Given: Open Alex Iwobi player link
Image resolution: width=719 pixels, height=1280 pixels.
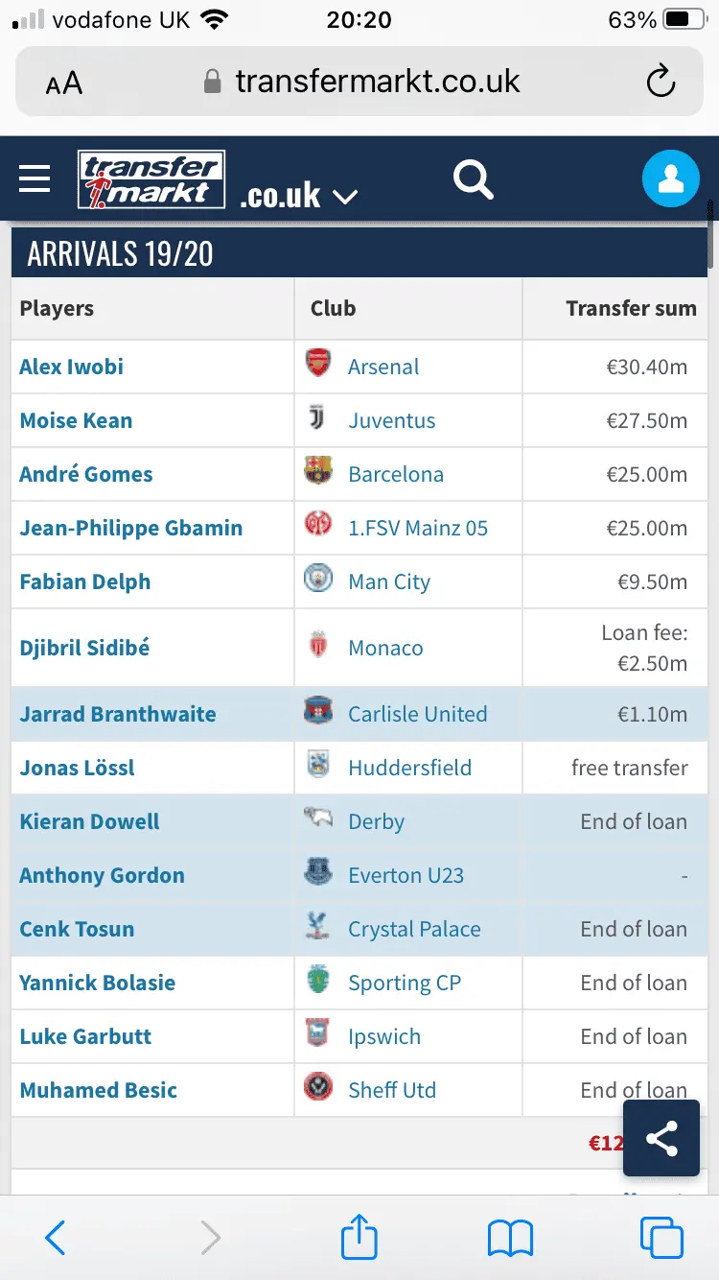Looking at the screenshot, I should click(x=72, y=367).
